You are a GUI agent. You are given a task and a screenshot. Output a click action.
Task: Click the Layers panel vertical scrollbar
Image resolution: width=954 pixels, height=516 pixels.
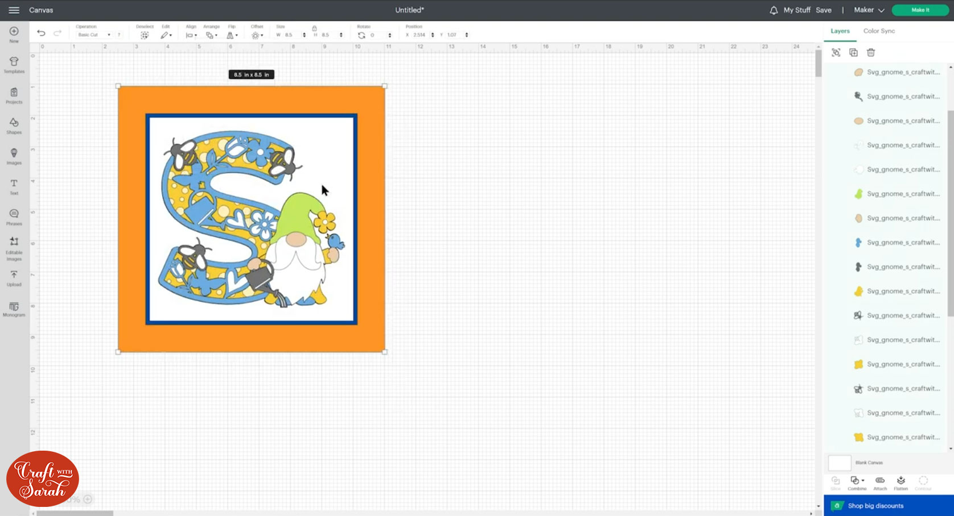[x=951, y=213]
